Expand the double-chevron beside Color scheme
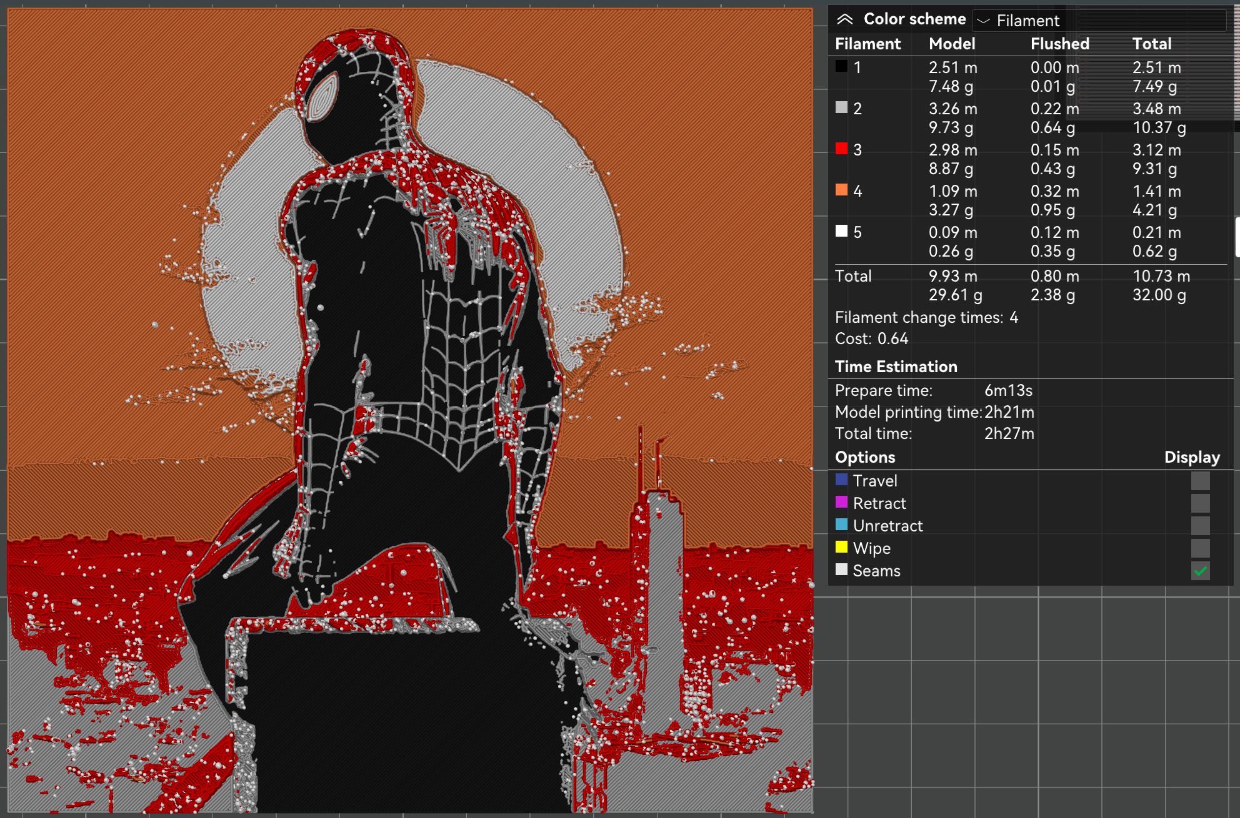 tap(846, 19)
